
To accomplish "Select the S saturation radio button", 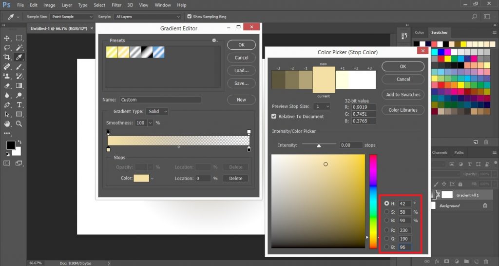I will [x=386, y=212].
